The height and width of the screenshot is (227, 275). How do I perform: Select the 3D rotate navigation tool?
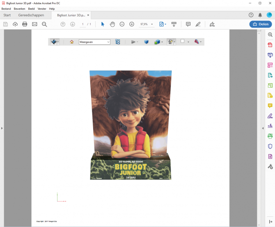[x=54, y=42]
